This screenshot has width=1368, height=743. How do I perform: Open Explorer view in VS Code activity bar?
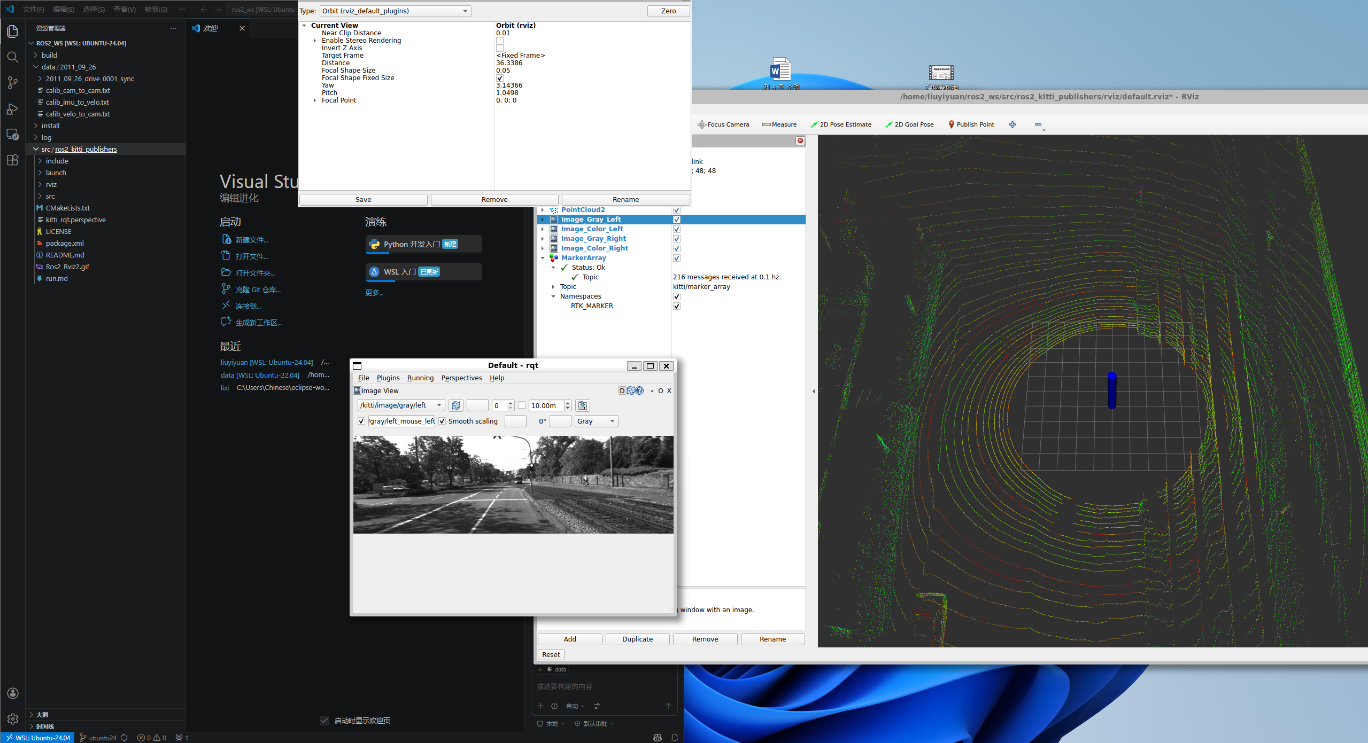point(13,32)
